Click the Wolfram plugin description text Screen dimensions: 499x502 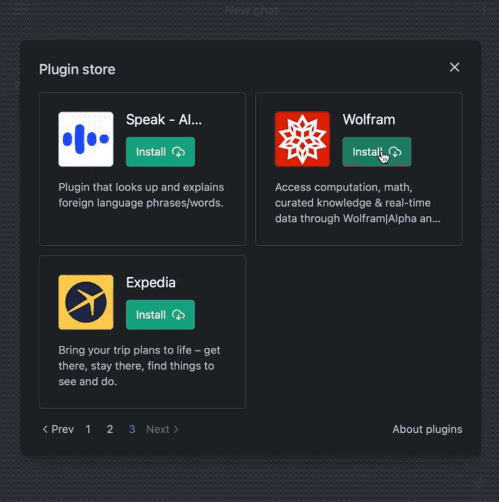coord(358,203)
